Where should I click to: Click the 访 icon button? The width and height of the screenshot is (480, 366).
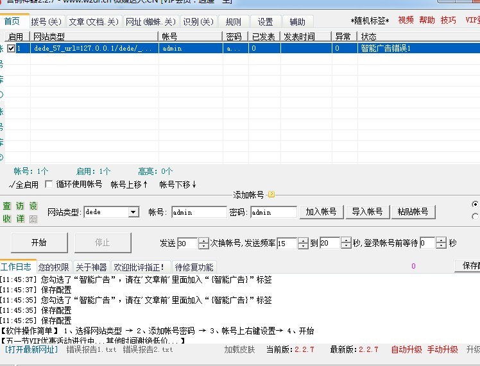coord(20,206)
